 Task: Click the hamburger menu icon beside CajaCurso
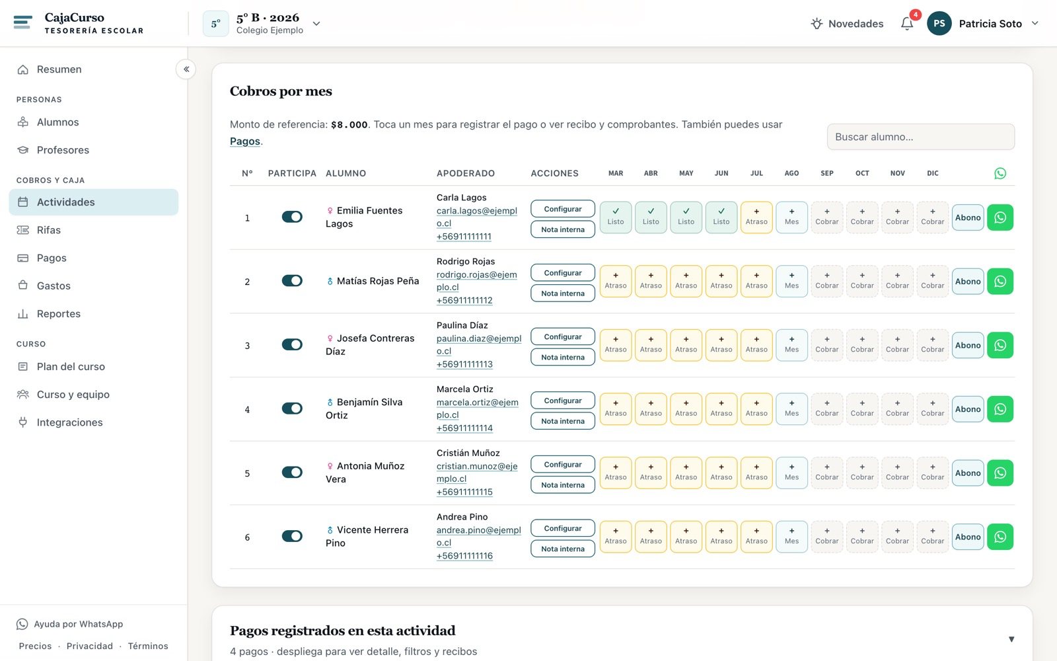pos(22,23)
